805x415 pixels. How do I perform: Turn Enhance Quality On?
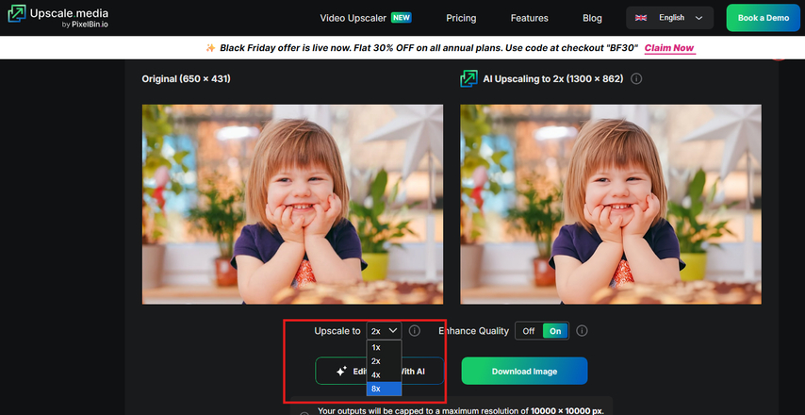(555, 331)
